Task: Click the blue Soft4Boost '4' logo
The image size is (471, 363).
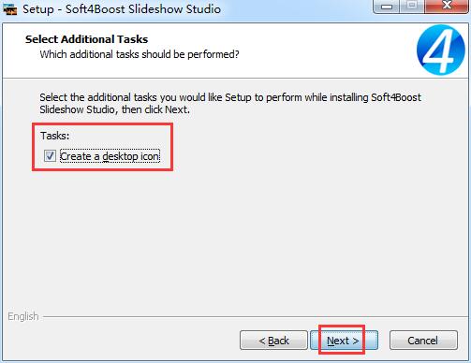Action: click(x=441, y=50)
